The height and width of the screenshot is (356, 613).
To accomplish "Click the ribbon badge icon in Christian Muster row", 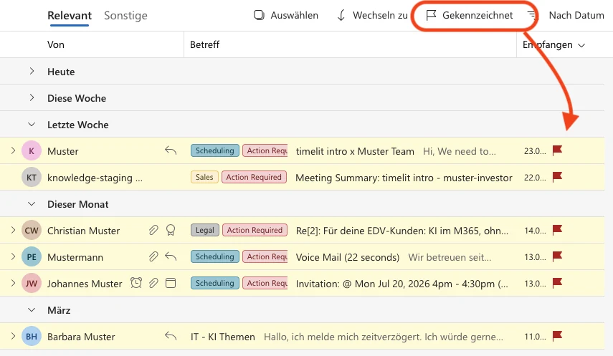I will coord(171,230).
